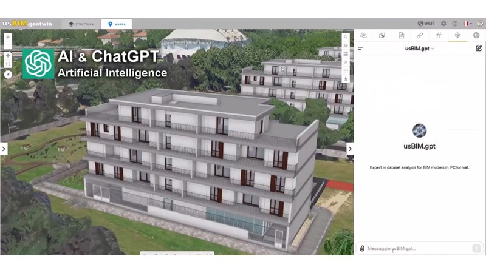The height and width of the screenshot is (273, 486).
Task: Switch to the MAPPA tab
Action: click(117, 24)
